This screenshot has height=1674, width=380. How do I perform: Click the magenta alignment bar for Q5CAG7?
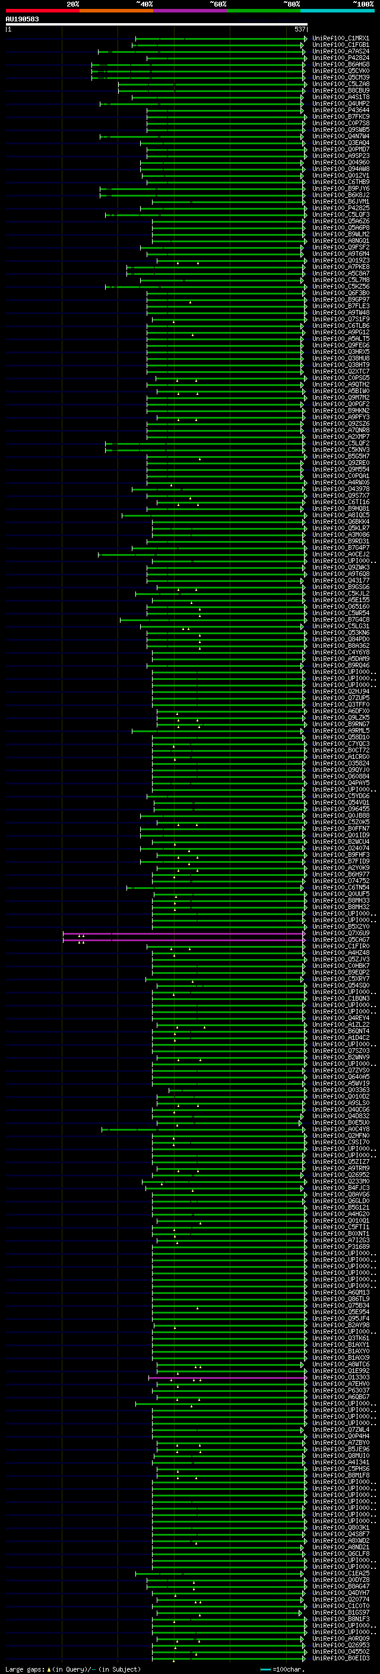[x=184, y=939]
